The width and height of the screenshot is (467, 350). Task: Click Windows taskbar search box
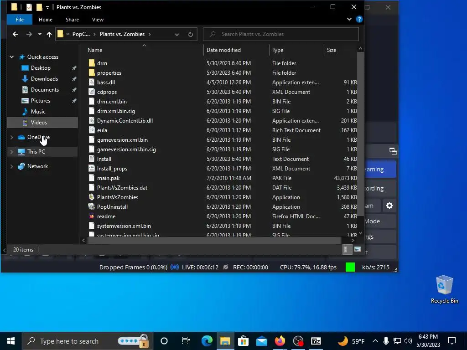(x=88, y=341)
